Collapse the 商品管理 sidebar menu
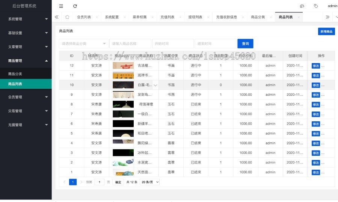The width and height of the screenshot is (338, 202). click(x=26, y=61)
